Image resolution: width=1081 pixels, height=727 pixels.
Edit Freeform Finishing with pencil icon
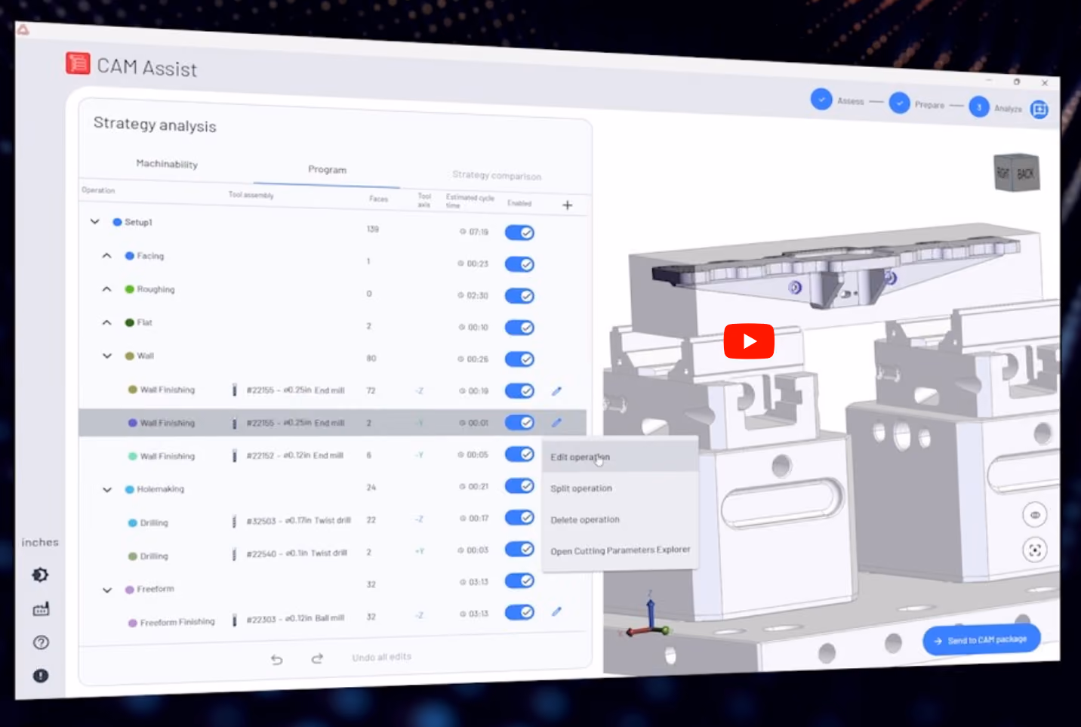click(557, 611)
